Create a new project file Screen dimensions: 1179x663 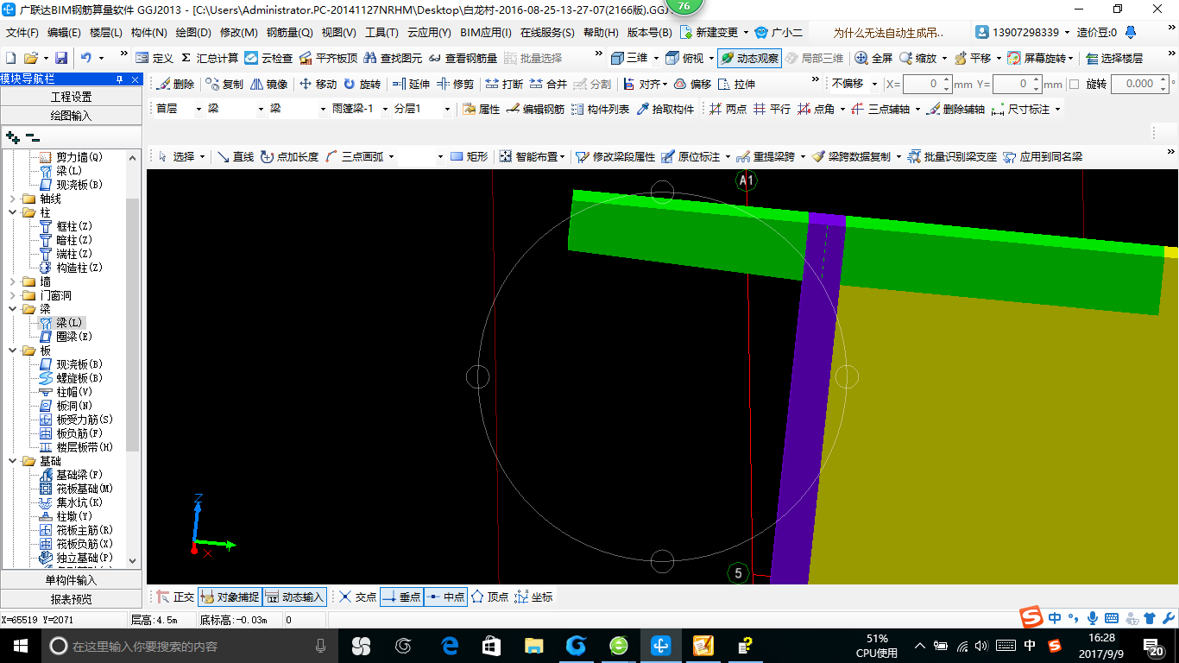tap(11, 58)
